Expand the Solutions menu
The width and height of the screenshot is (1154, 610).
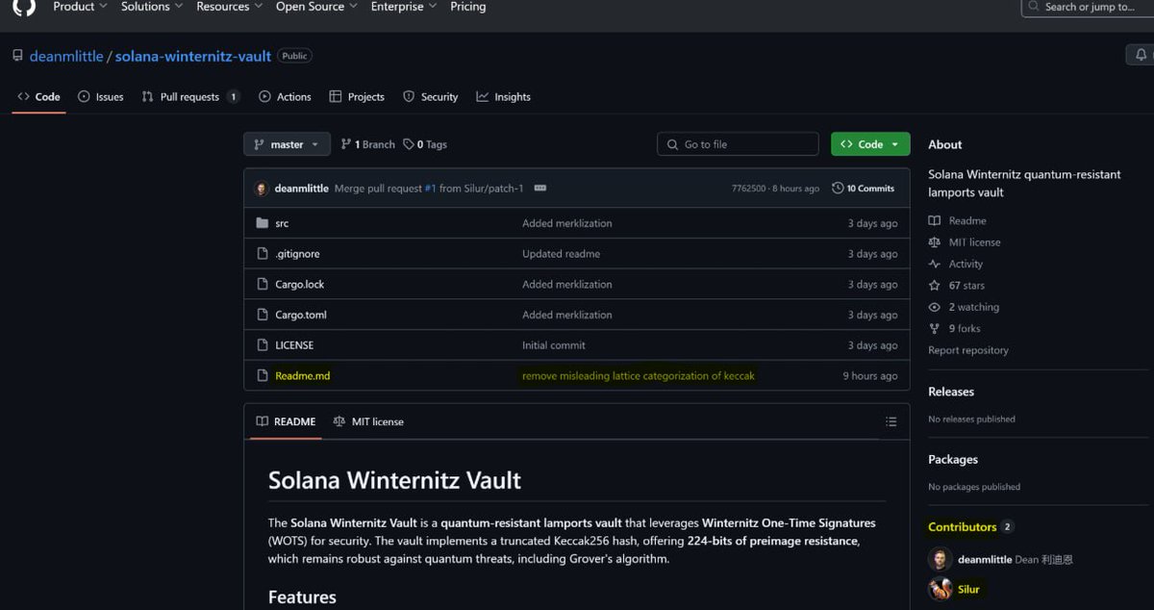(152, 7)
